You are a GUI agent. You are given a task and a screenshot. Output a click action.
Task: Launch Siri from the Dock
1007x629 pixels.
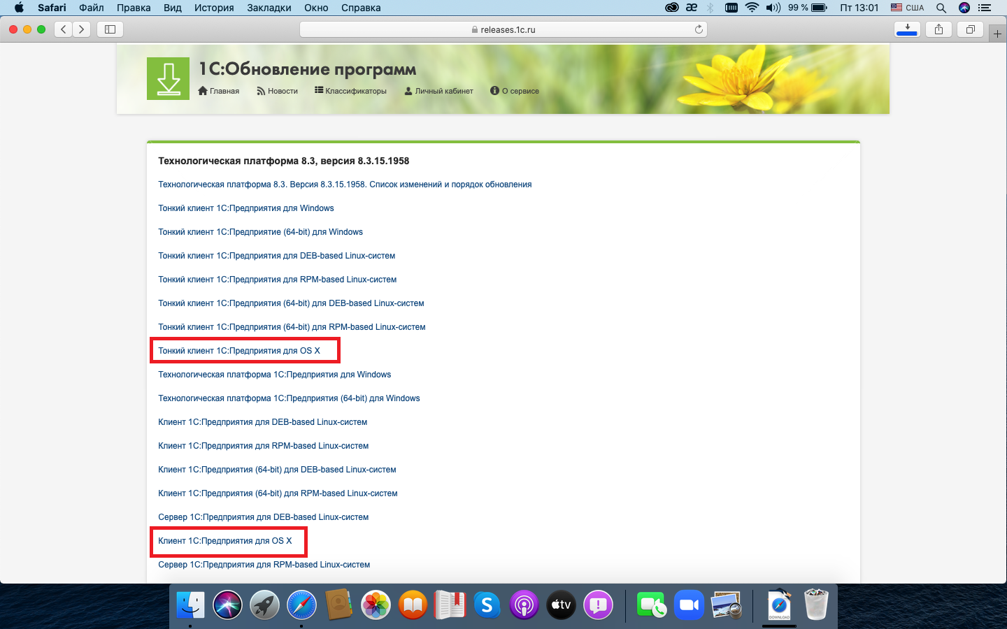[x=227, y=605]
